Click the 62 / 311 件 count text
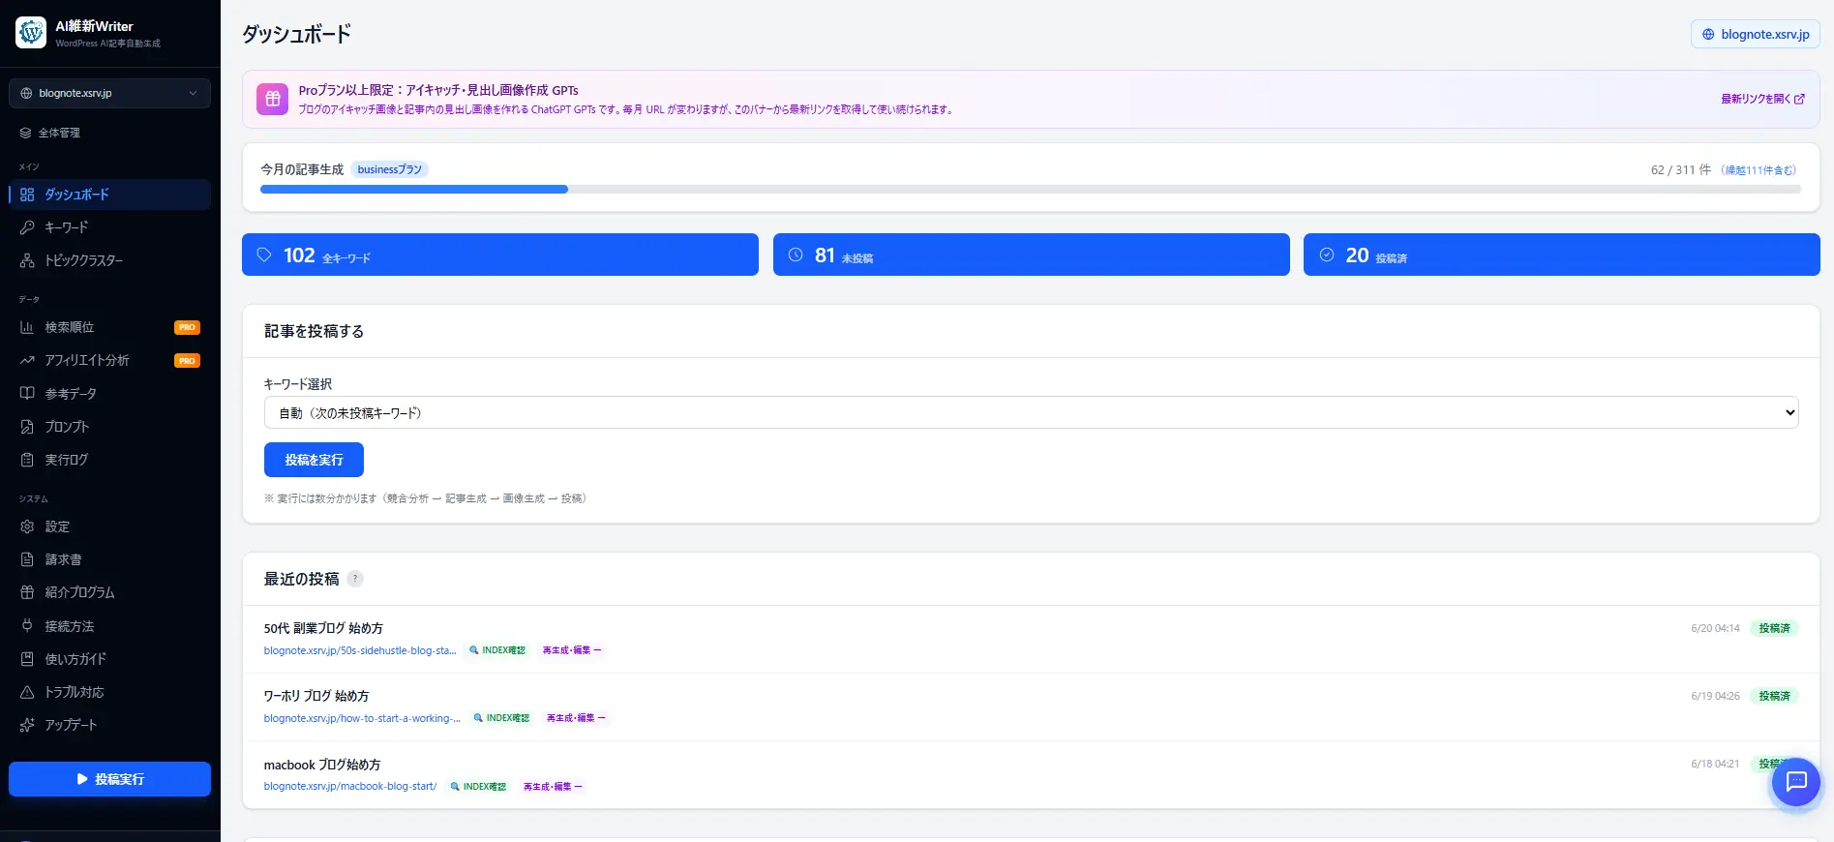Viewport: 1834px width, 842px height. (x=1680, y=169)
